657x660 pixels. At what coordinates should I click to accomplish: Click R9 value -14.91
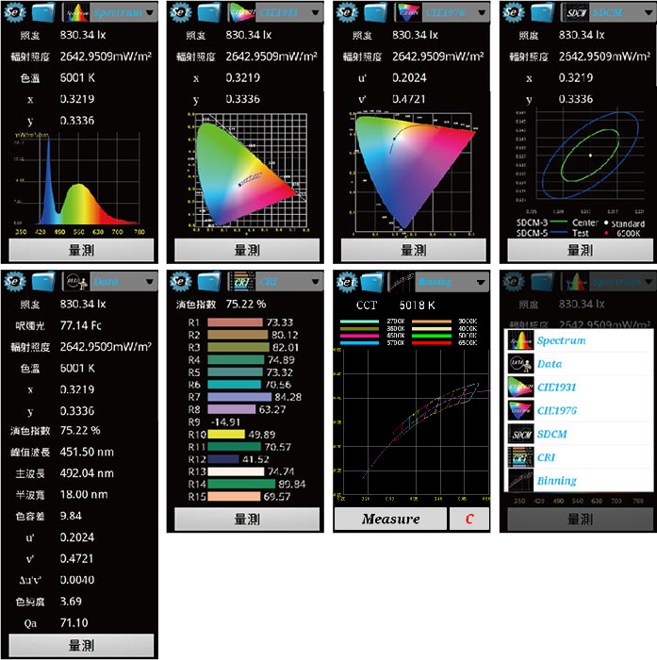[x=225, y=422]
